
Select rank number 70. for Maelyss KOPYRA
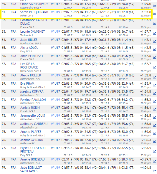coord(4,91)
